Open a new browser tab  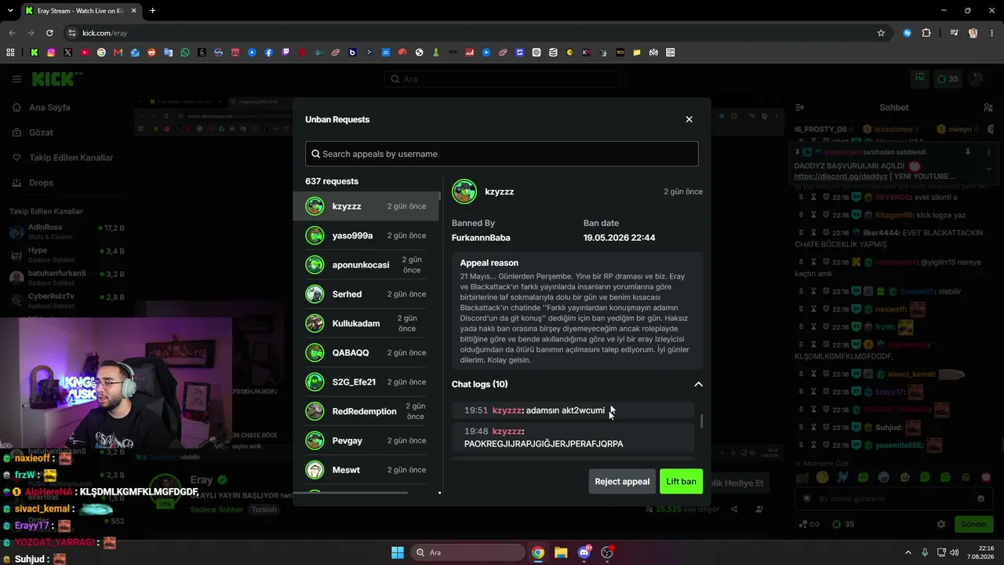pyautogui.click(x=152, y=11)
